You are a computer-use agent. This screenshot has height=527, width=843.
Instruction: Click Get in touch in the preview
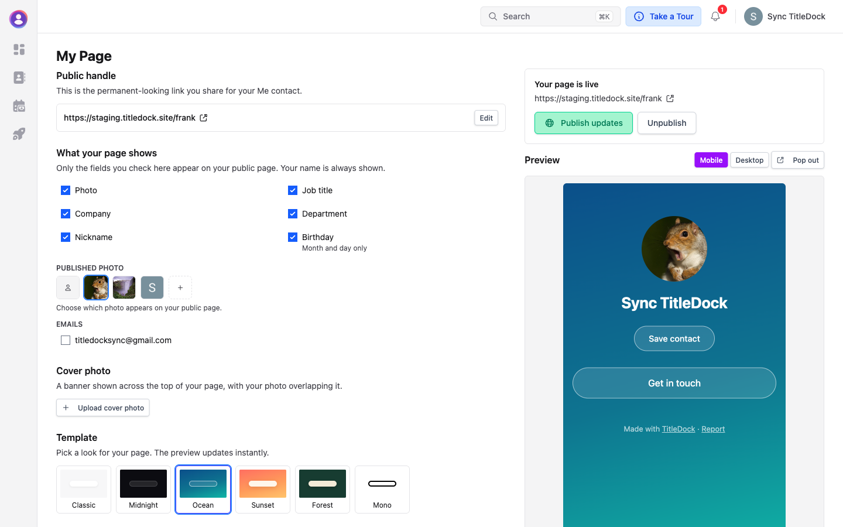(x=674, y=383)
